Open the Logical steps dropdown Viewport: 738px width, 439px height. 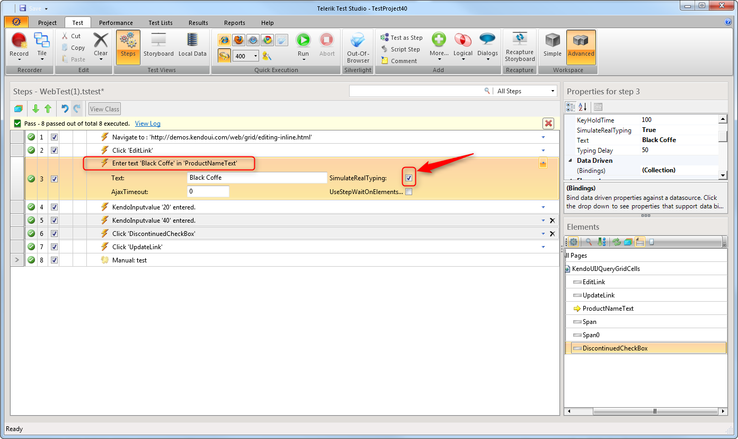pos(463,47)
